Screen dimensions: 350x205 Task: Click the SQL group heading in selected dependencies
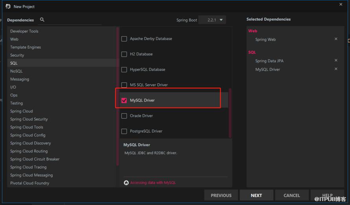(252, 52)
